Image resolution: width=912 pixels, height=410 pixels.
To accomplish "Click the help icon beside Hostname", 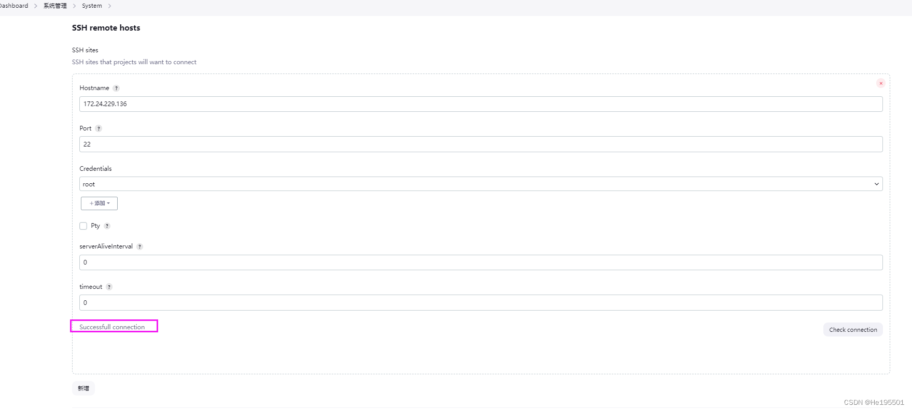I will point(116,89).
